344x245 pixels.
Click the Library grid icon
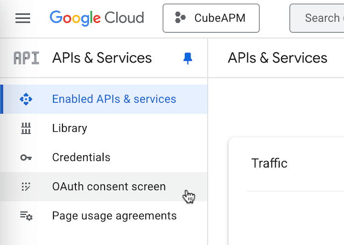[26, 128]
